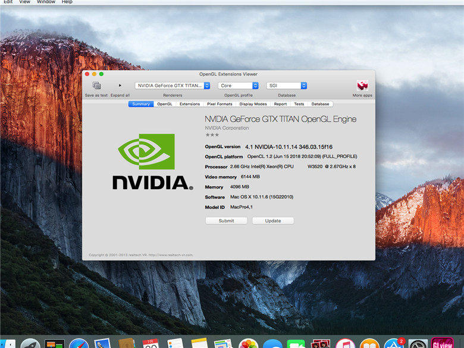
Task: Open iBooks from the dock
Action: (x=369, y=344)
